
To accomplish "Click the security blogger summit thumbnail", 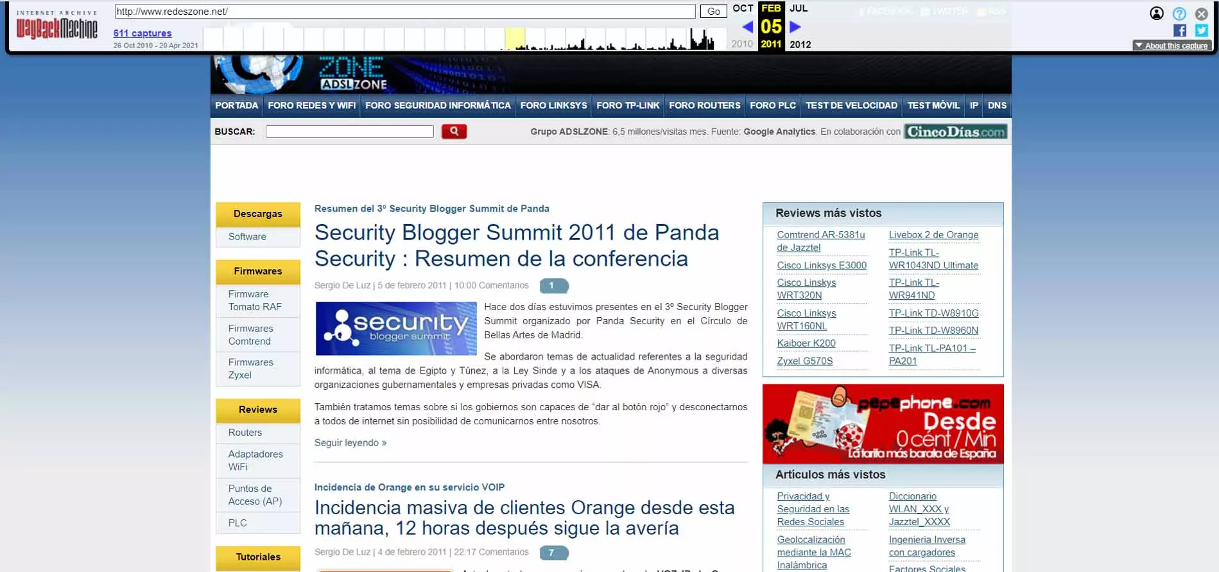I will [x=396, y=329].
